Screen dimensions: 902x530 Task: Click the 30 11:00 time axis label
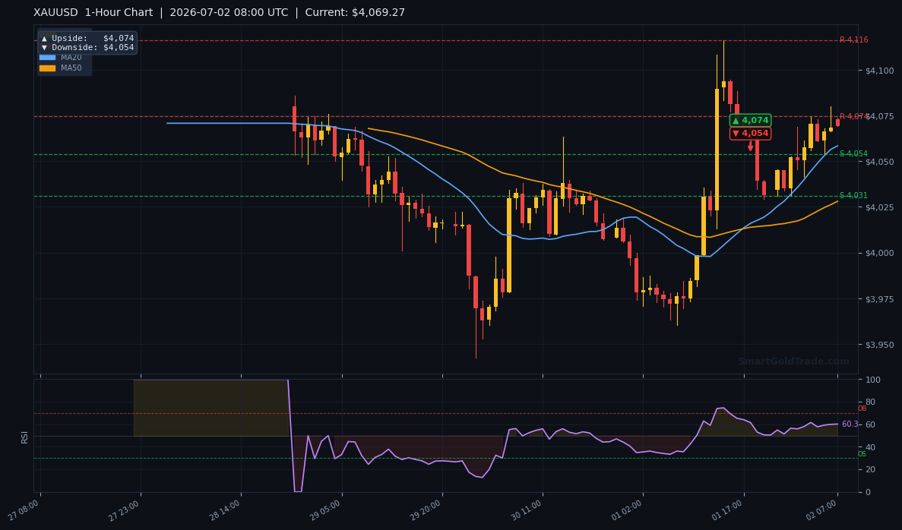(527, 510)
